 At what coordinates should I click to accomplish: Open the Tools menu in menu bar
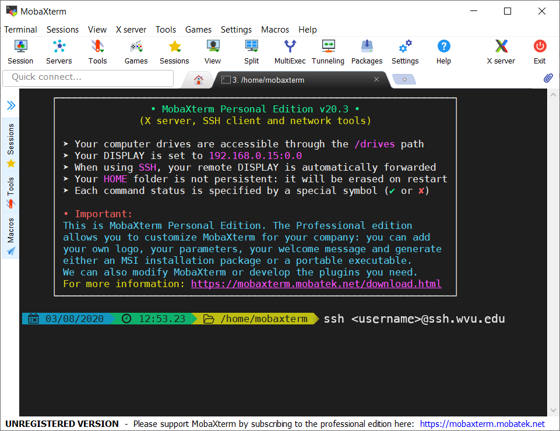pos(165,30)
